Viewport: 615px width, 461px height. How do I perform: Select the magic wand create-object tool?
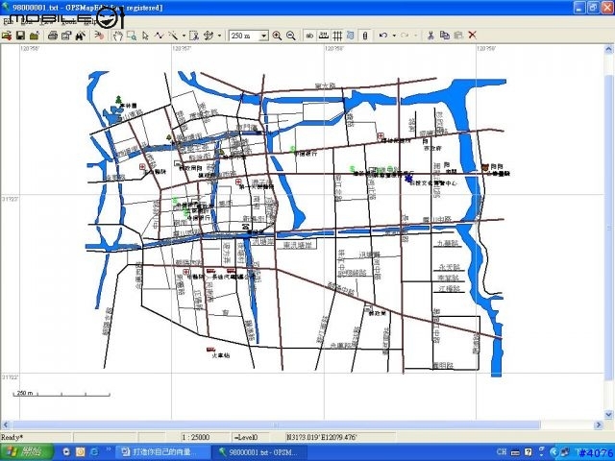click(173, 36)
